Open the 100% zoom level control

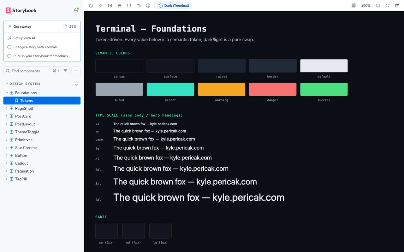point(366,6)
